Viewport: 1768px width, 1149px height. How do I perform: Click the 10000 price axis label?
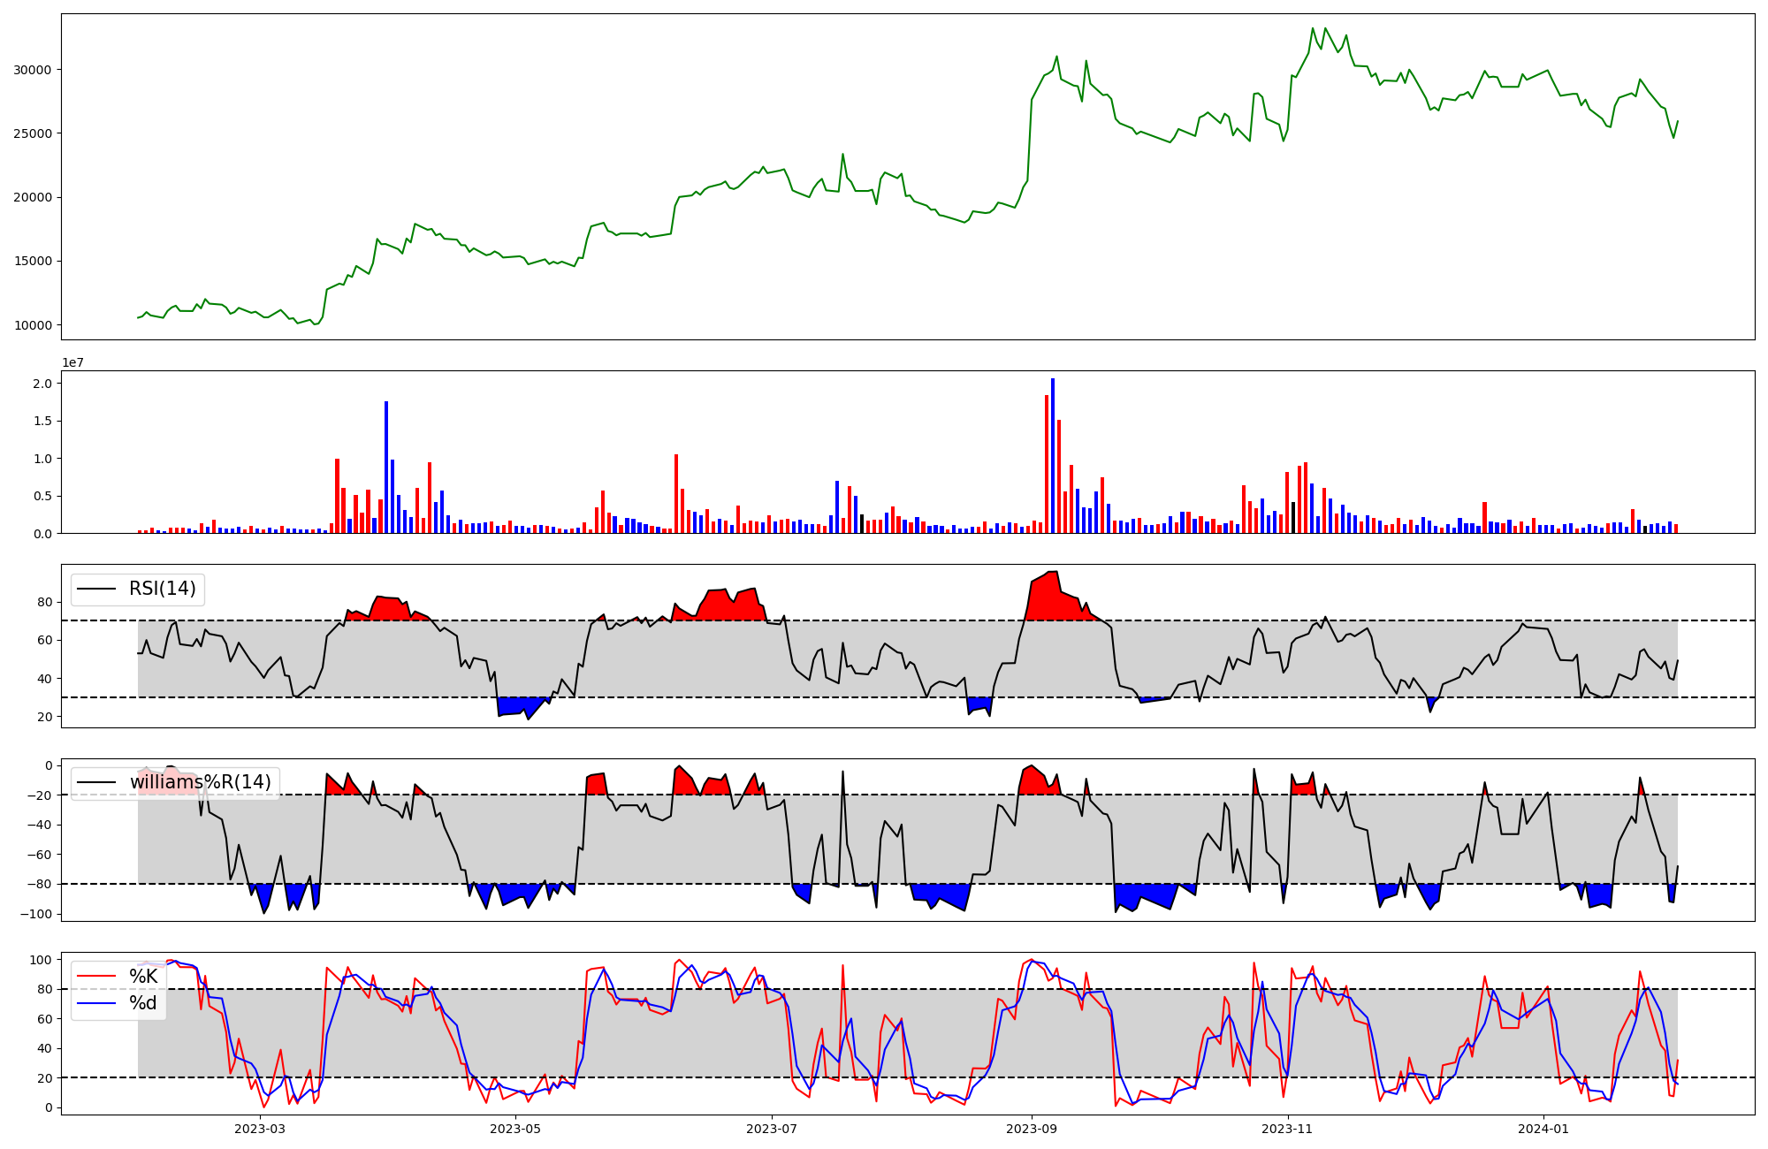[x=33, y=325]
